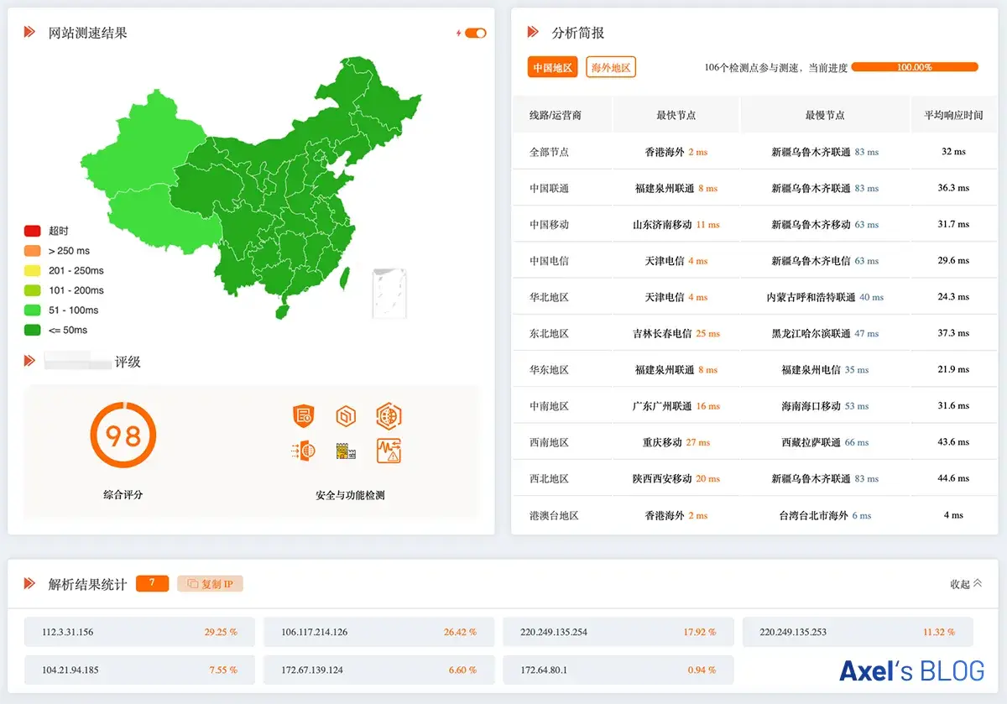Image resolution: width=1007 pixels, height=704 pixels.
Task: Click the traffic warning chart icon
Action: 389,451
